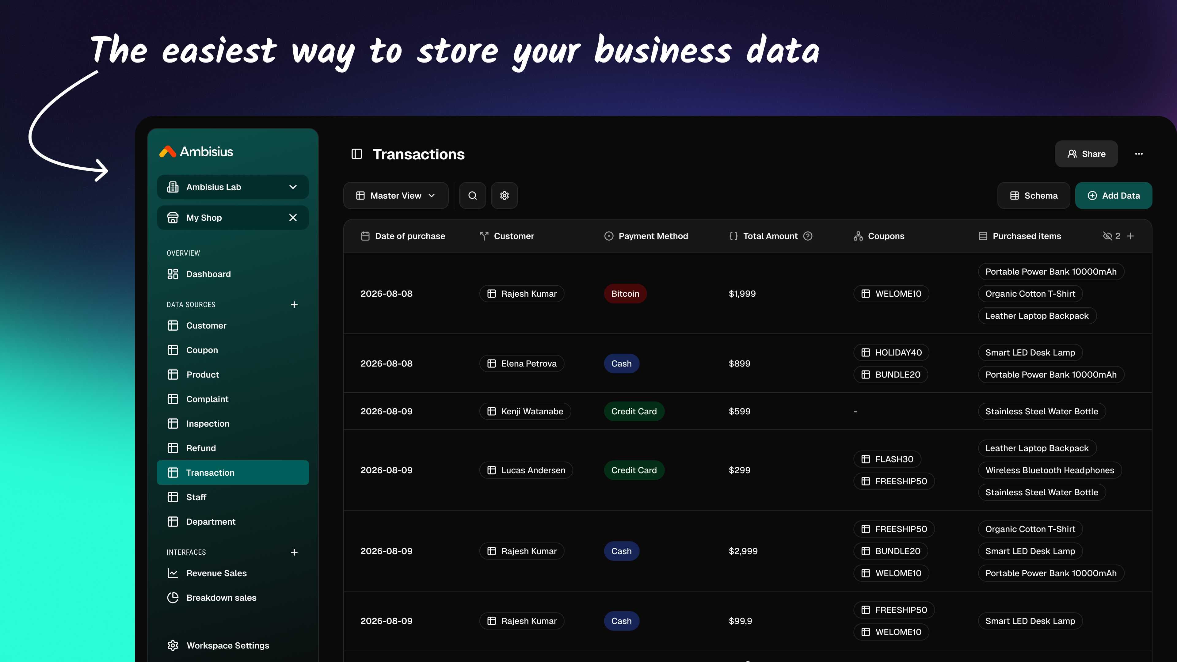Click the My Shop store icon
The width and height of the screenshot is (1177, 662).
click(173, 218)
